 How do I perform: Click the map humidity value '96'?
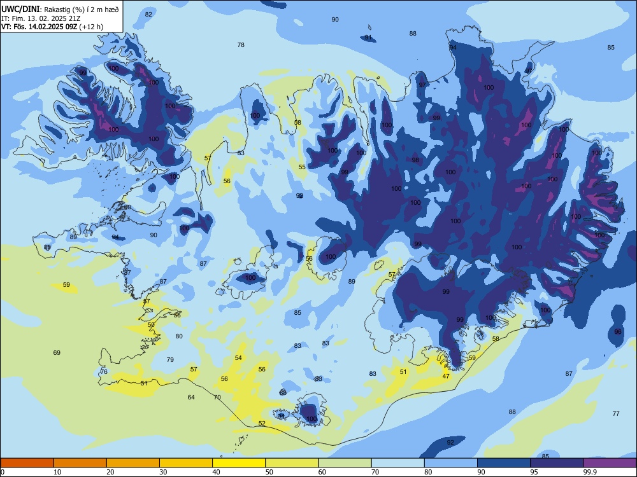pyautogui.click(x=618, y=331)
